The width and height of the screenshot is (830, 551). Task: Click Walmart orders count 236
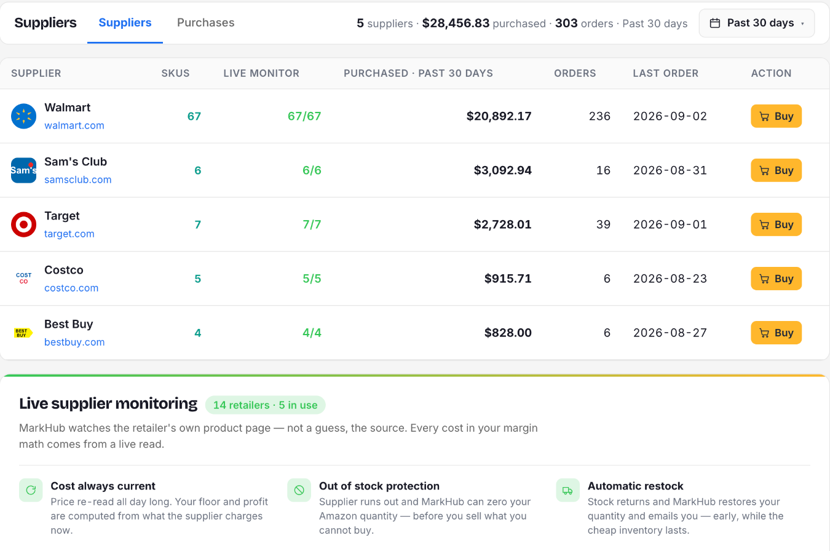tap(599, 116)
